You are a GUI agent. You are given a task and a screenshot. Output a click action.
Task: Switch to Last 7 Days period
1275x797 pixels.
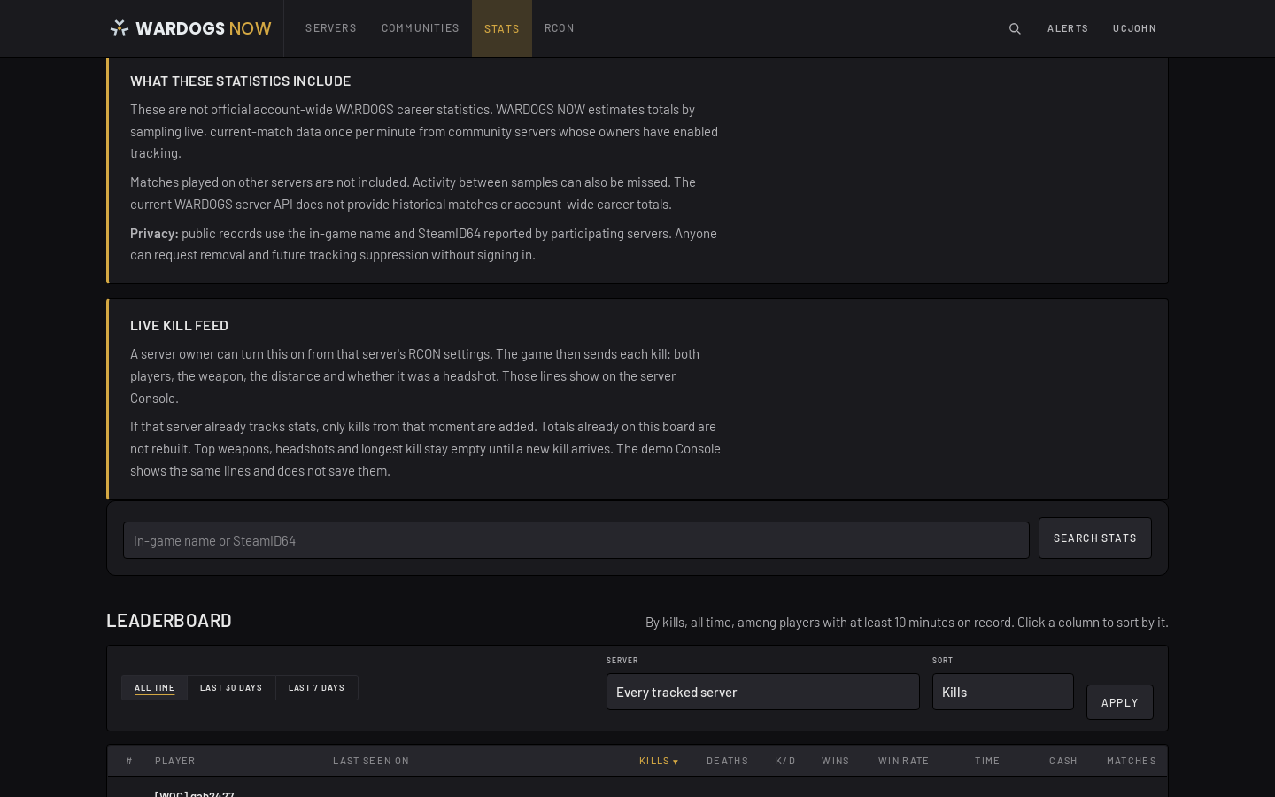point(316,688)
